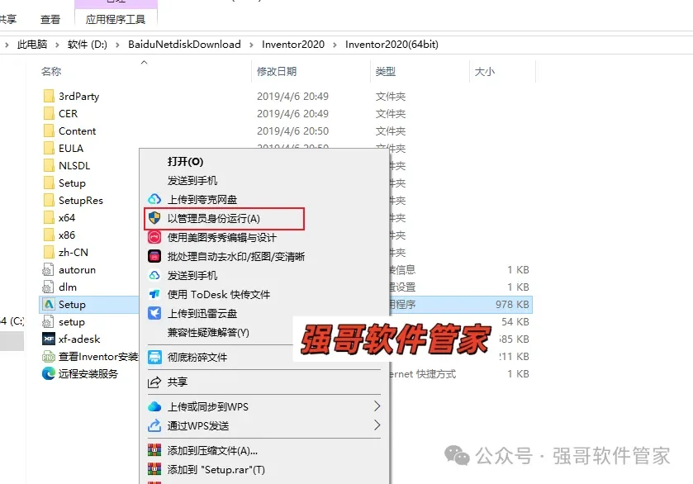Select the NLSDL folder icon
693x484 pixels.
pos(49,166)
